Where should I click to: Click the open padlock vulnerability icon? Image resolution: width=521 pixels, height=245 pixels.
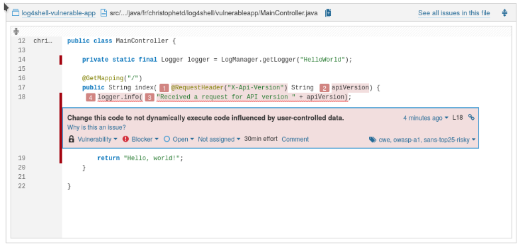[71, 139]
